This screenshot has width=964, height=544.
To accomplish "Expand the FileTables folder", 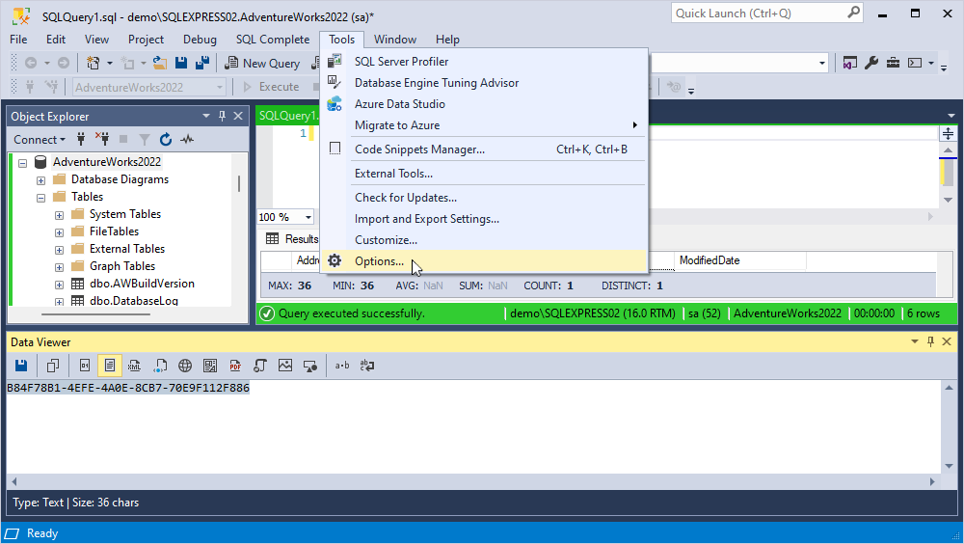I will click(59, 232).
